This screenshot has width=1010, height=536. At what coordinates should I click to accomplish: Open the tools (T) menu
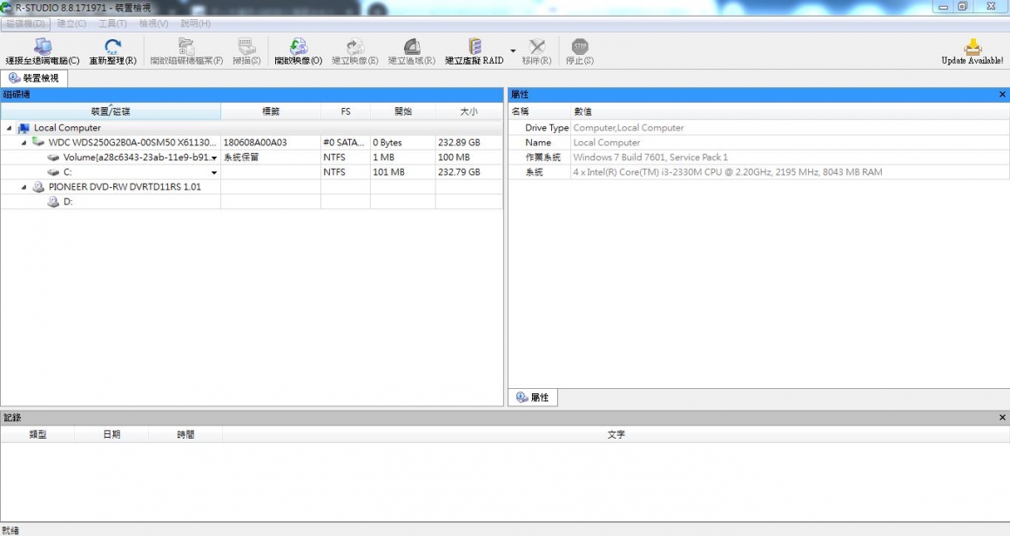pos(112,23)
